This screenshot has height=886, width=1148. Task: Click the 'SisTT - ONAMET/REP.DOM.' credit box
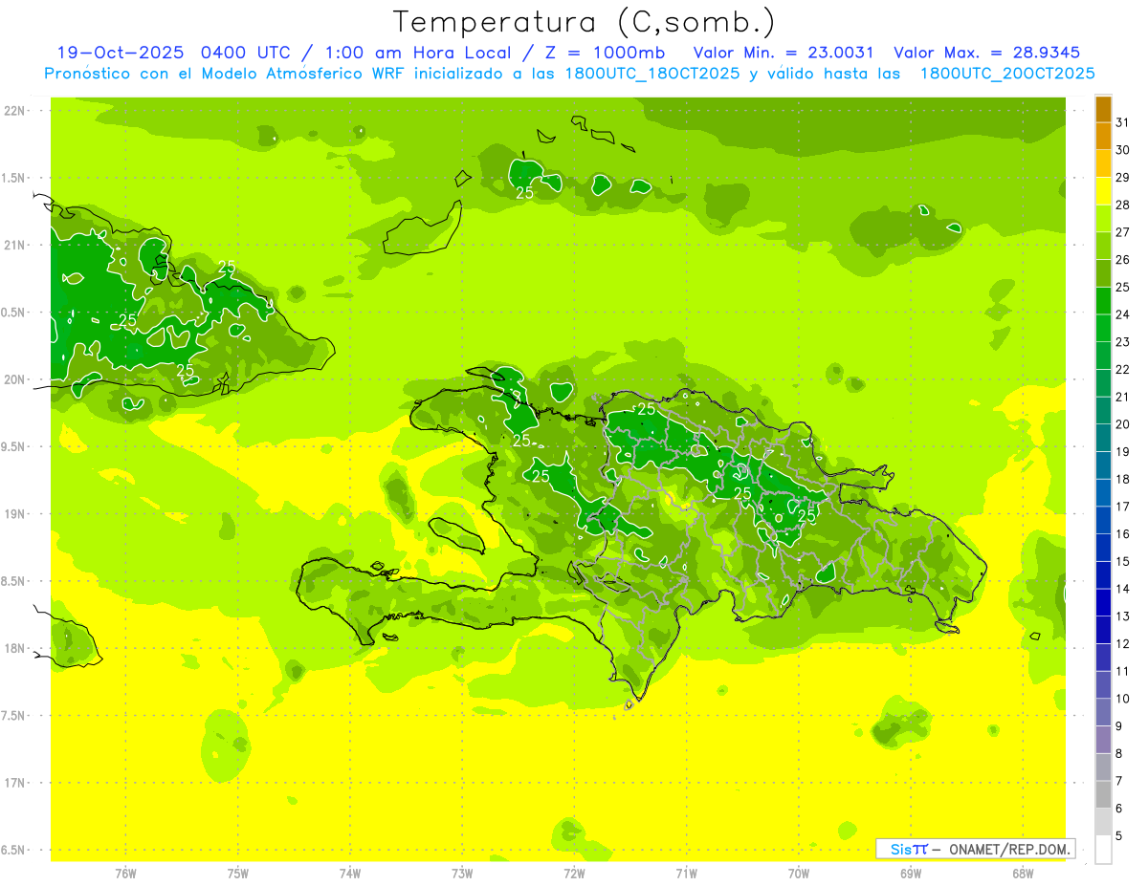pyautogui.click(x=975, y=849)
